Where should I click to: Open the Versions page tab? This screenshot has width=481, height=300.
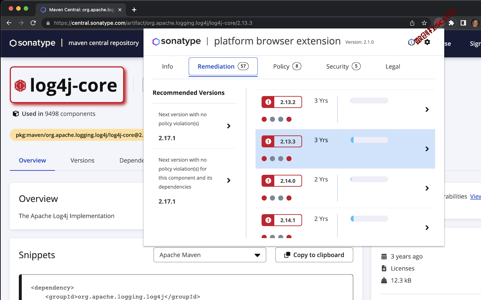coord(82,160)
